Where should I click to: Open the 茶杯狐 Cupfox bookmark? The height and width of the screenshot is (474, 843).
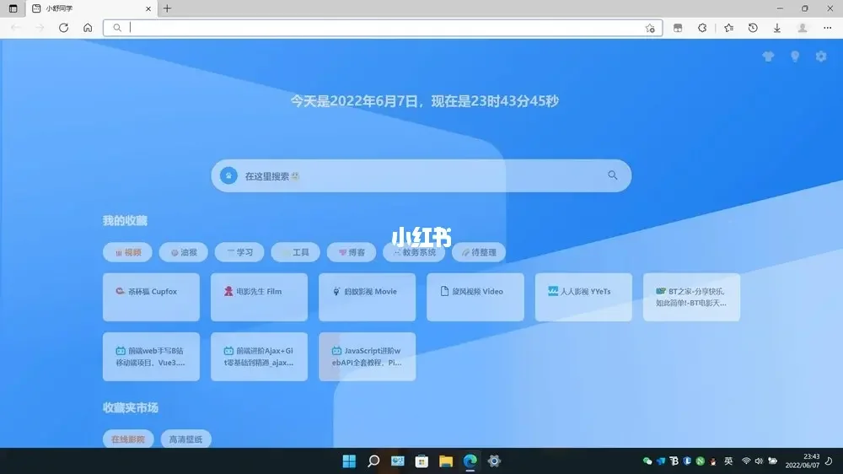point(151,297)
